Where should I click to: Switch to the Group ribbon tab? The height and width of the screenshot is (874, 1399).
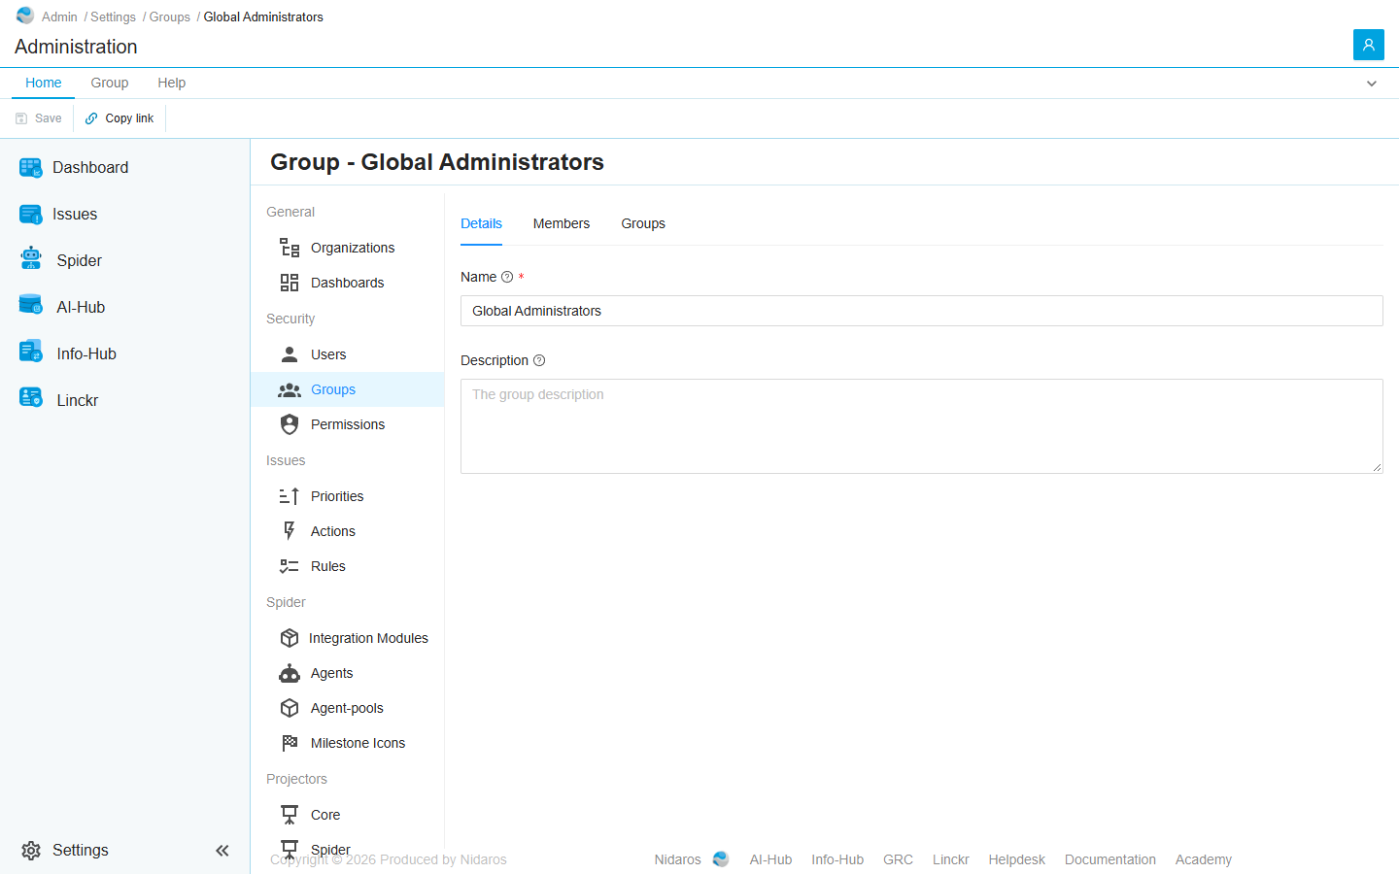pos(110,83)
